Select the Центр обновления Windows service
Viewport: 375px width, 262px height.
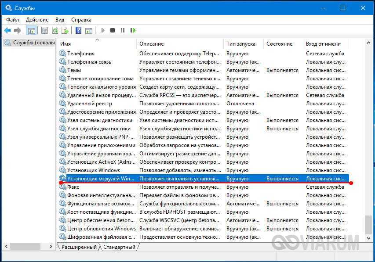coord(101,229)
